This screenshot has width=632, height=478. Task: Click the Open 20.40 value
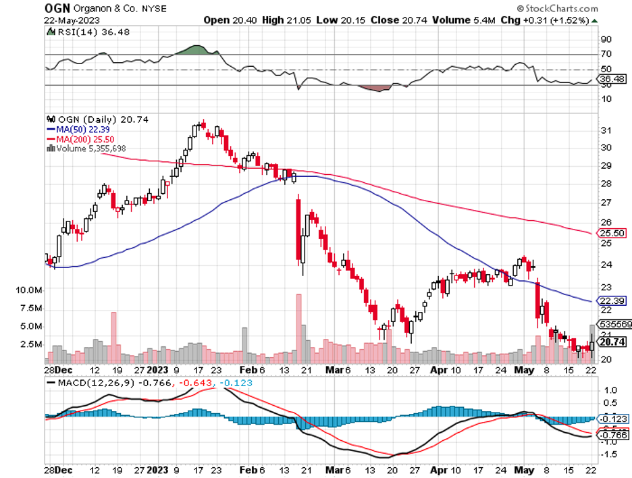[230, 20]
